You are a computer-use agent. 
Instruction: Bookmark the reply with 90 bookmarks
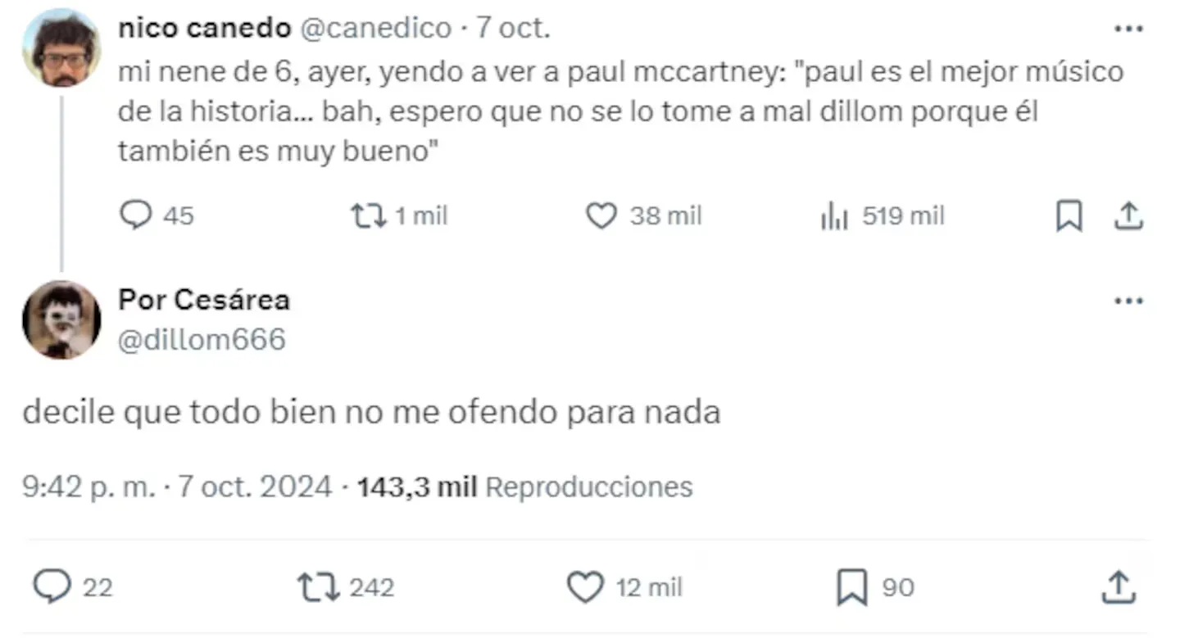tap(852, 587)
